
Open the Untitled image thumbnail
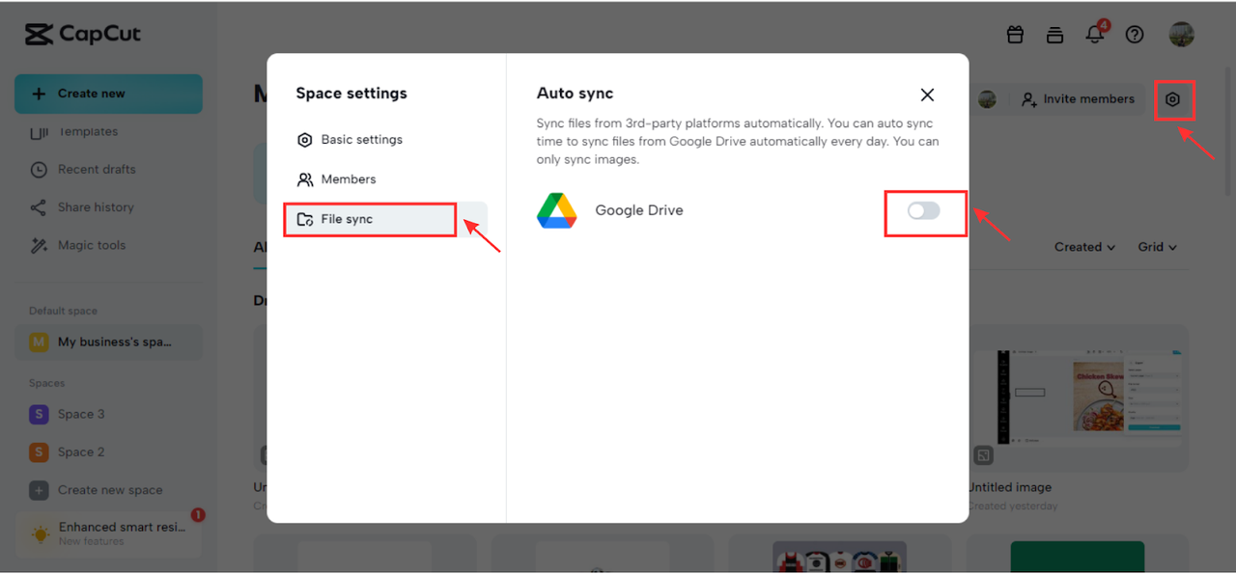point(1078,397)
